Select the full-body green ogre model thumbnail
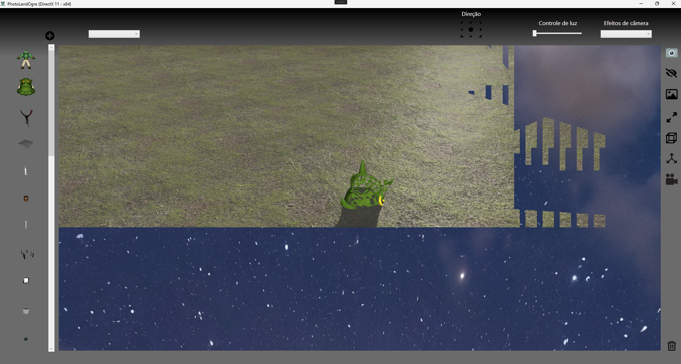Image resolution: width=681 pixels, height=364 pixels. pyautogui.click(x=26, y=59)
